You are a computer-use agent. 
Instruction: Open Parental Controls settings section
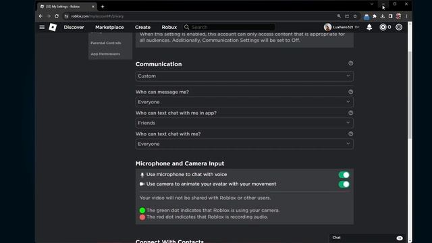click(x=106, y=43)
